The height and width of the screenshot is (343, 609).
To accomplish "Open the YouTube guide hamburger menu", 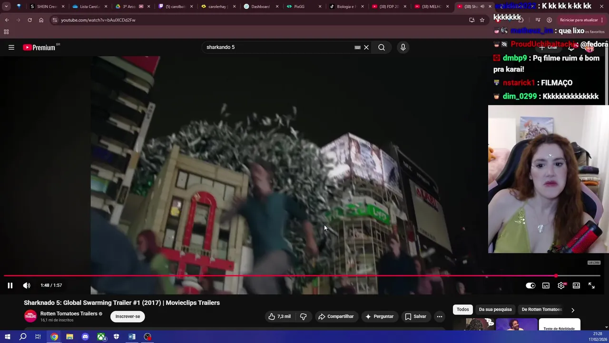I will (x=11, y=47).
